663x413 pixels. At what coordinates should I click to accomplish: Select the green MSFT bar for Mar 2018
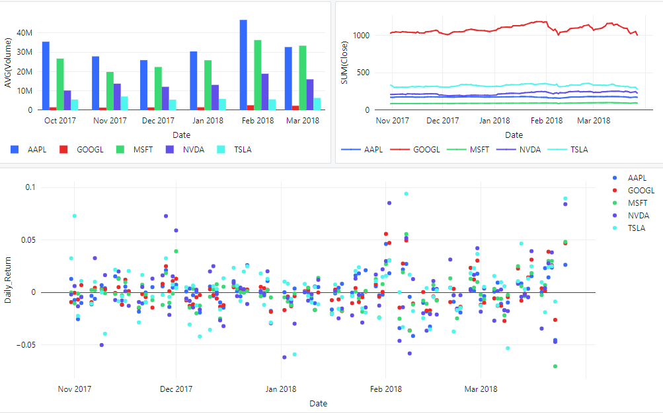(303, 78)
